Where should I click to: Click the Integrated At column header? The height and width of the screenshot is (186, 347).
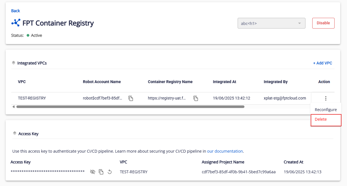[224, 82]
